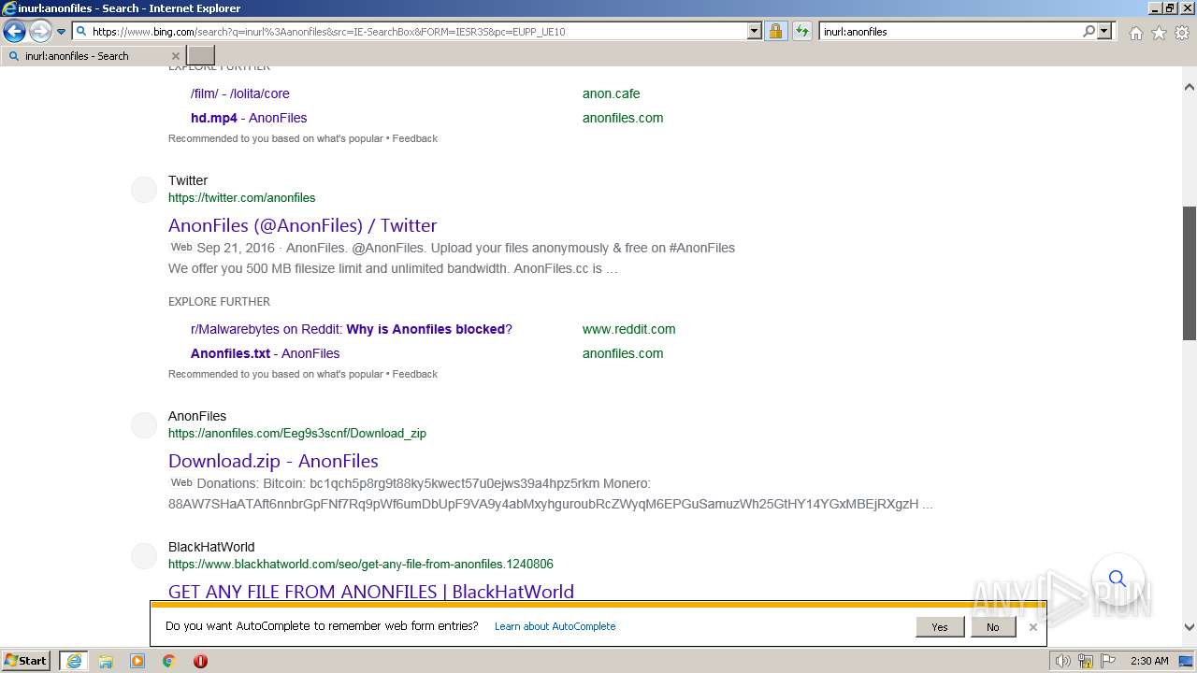The image size is (1197, 673).
Task: Go to Home with the house icon
Action: coord(1135,33)
